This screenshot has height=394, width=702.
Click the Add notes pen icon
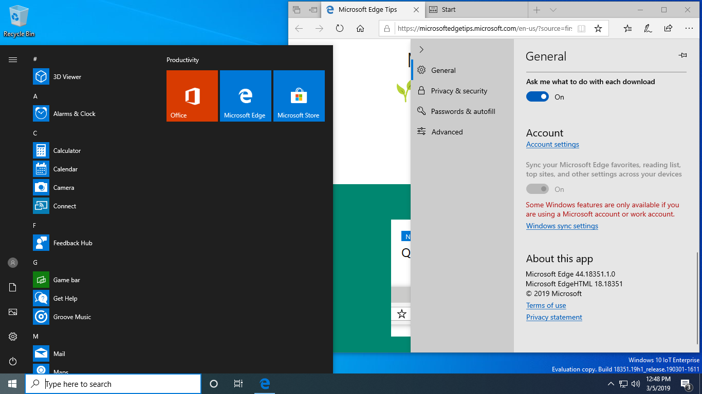648,29
